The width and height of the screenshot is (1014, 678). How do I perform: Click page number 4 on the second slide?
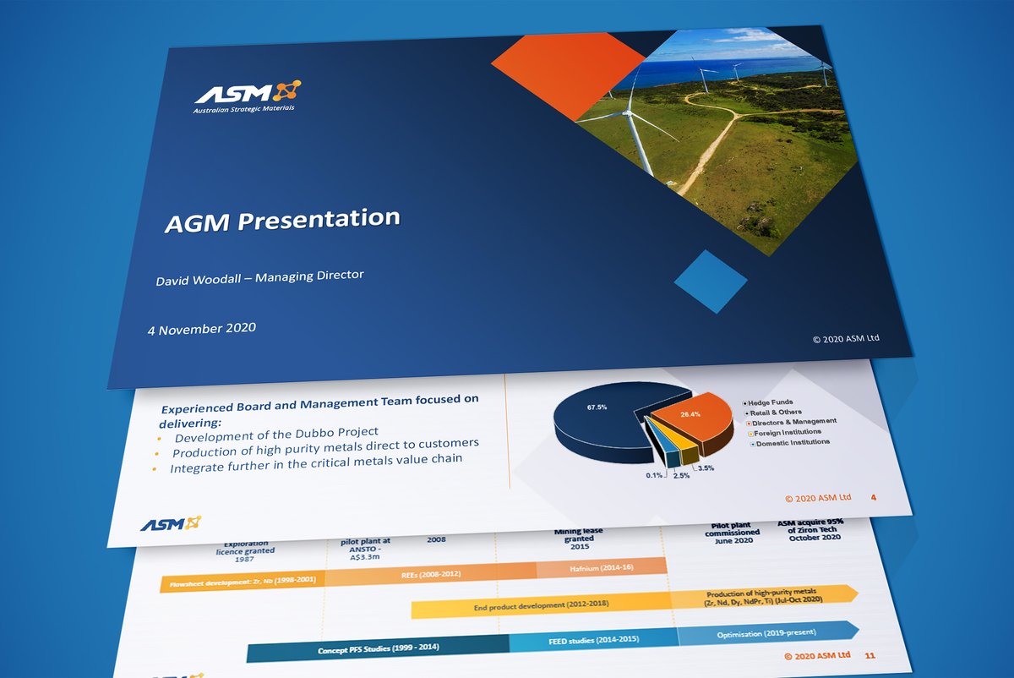(873, 497)
